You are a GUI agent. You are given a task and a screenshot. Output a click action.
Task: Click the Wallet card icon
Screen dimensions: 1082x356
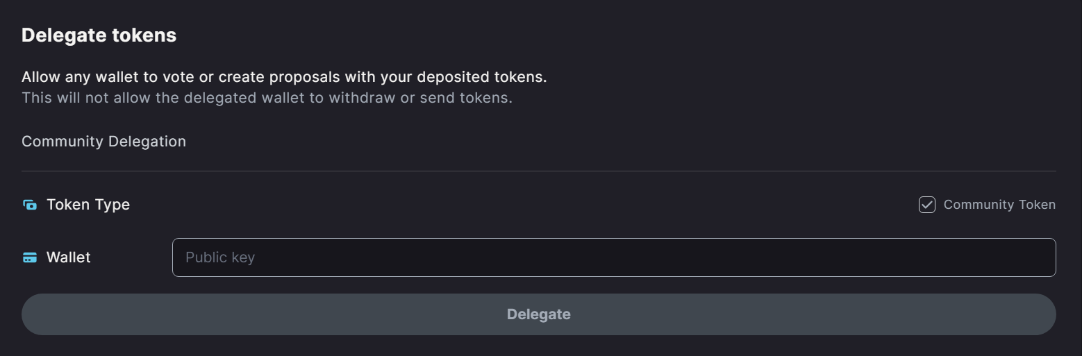point(30,257)
